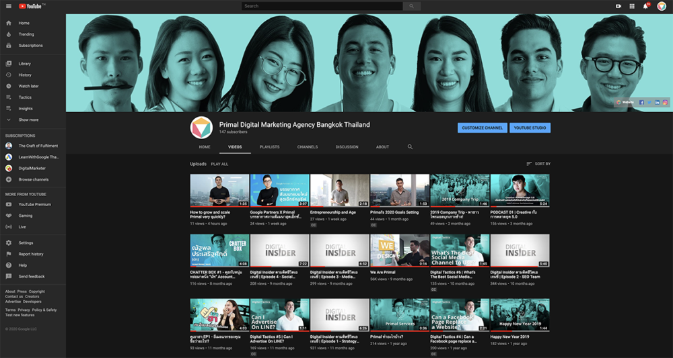Open 'Happy New Year 2019' video thumbnail
673x358 pixels.
pos(520,315)
